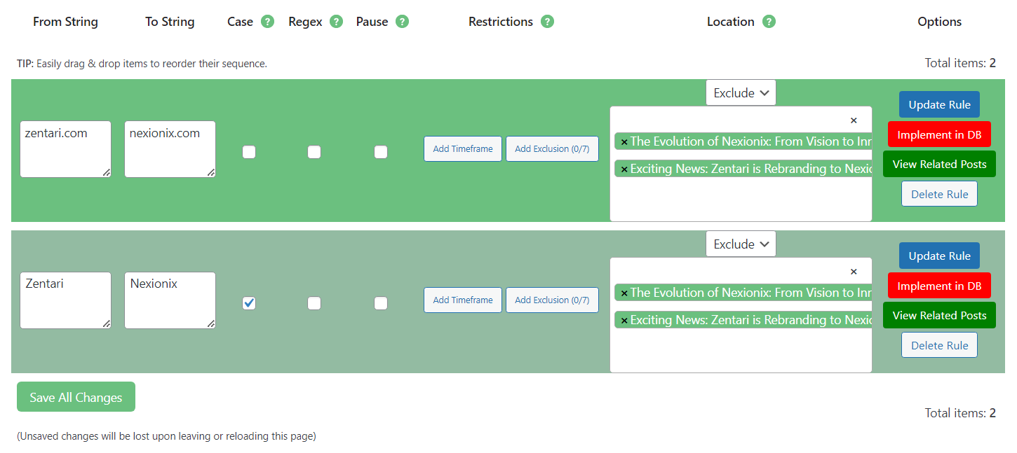The image size is (1017, 453).
Task: View Related Posts for Zentari rule
Action: click(939, 315)
